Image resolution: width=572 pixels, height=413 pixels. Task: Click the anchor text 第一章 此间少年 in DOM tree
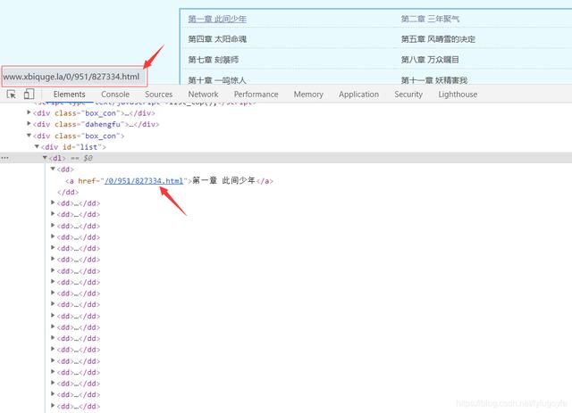coord(223,181)
